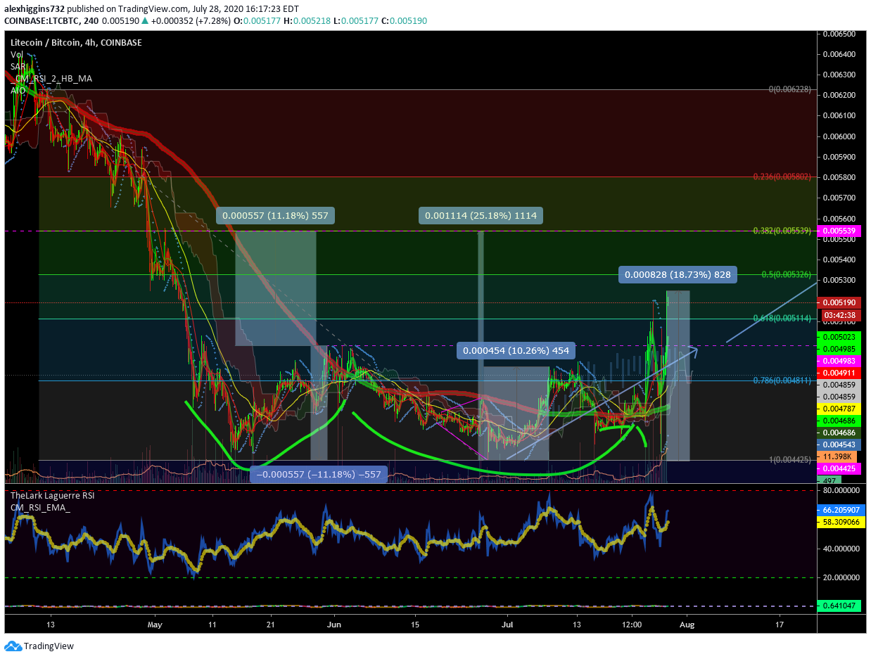Image resolution: width=871 pixels, height=659 pixels.
Task: Click the alexhiggins732 author name
Action: click(x=35, y=9)
